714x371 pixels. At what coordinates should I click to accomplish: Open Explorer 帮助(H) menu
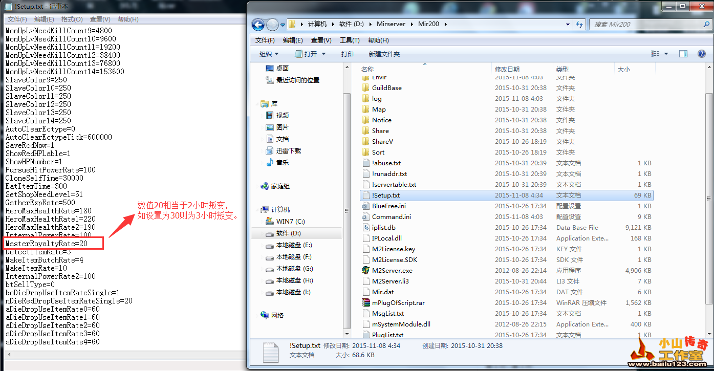378,40
